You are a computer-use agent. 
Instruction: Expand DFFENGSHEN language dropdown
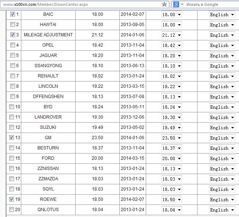coord(222,97)
